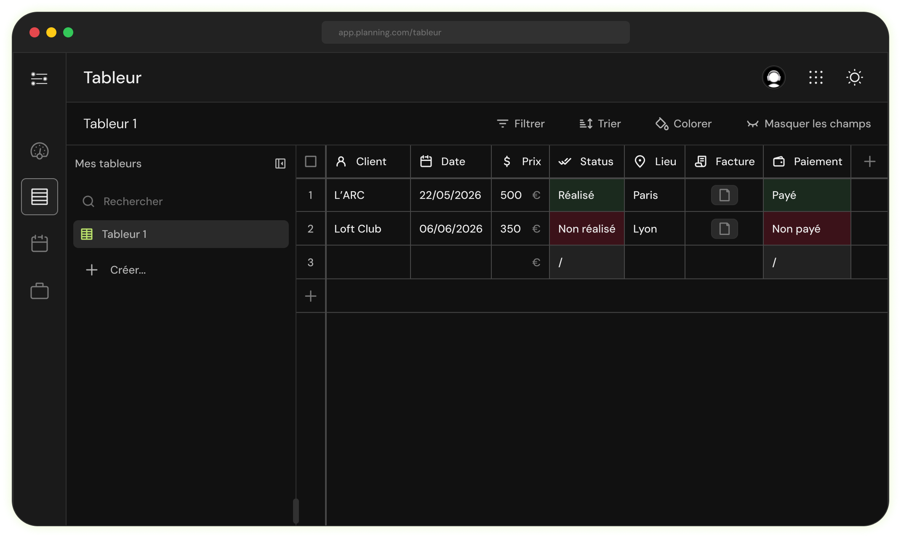Click the 350 € price cell
This screenshot has height=538, width=901.
[x=520, y=229]
